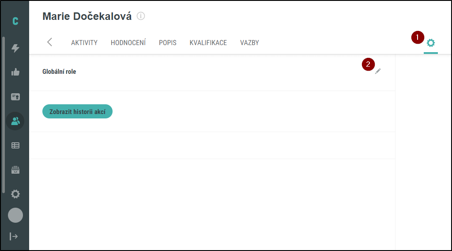Switch to the AKTIVITY tab
This screenshot has width=452, height=251.
(x=84, y=43)
